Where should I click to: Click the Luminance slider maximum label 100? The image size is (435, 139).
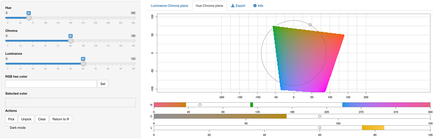133,58
